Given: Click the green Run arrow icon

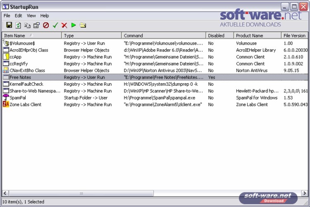Looking at the screenshot, I should 74,25.
